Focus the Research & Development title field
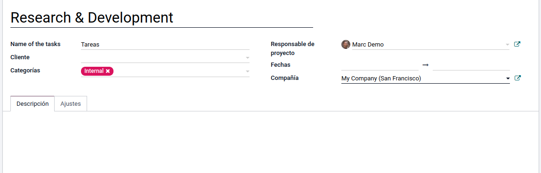This screenshot has height=173, width=541. 161,18
